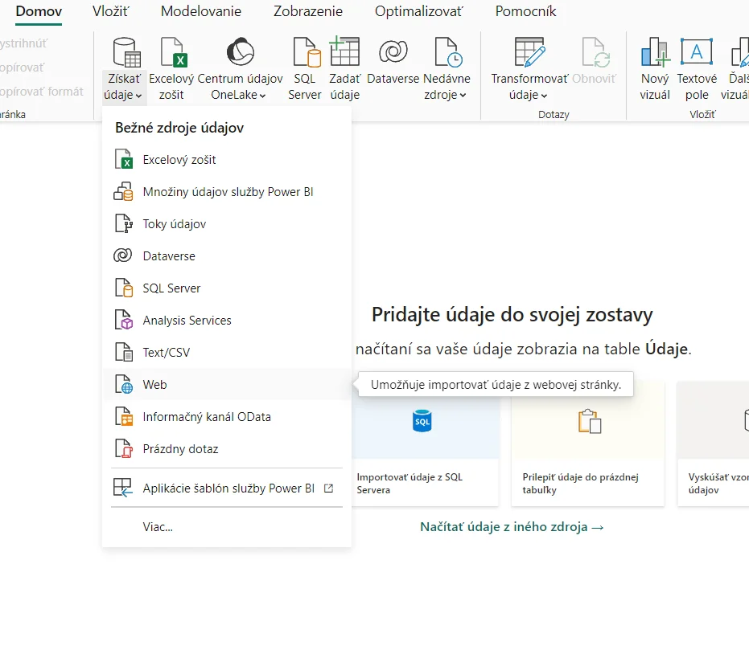
Task: Click the Dataverse ribbon icon
Action: tap(393, 51)
